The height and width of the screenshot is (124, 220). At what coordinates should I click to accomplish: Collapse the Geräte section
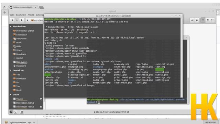tap(11, 95)
